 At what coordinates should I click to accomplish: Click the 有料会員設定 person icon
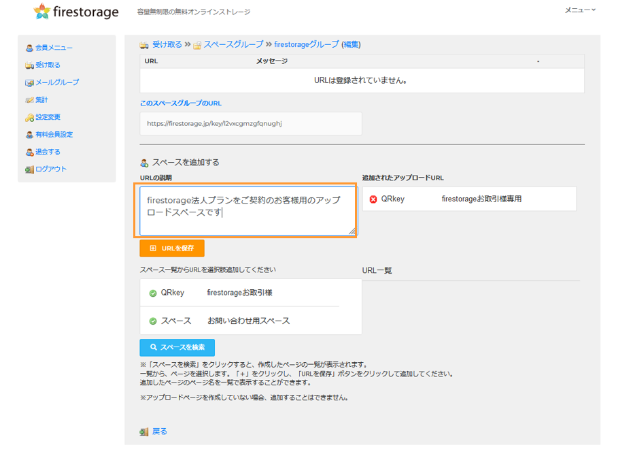click(29, 135)
